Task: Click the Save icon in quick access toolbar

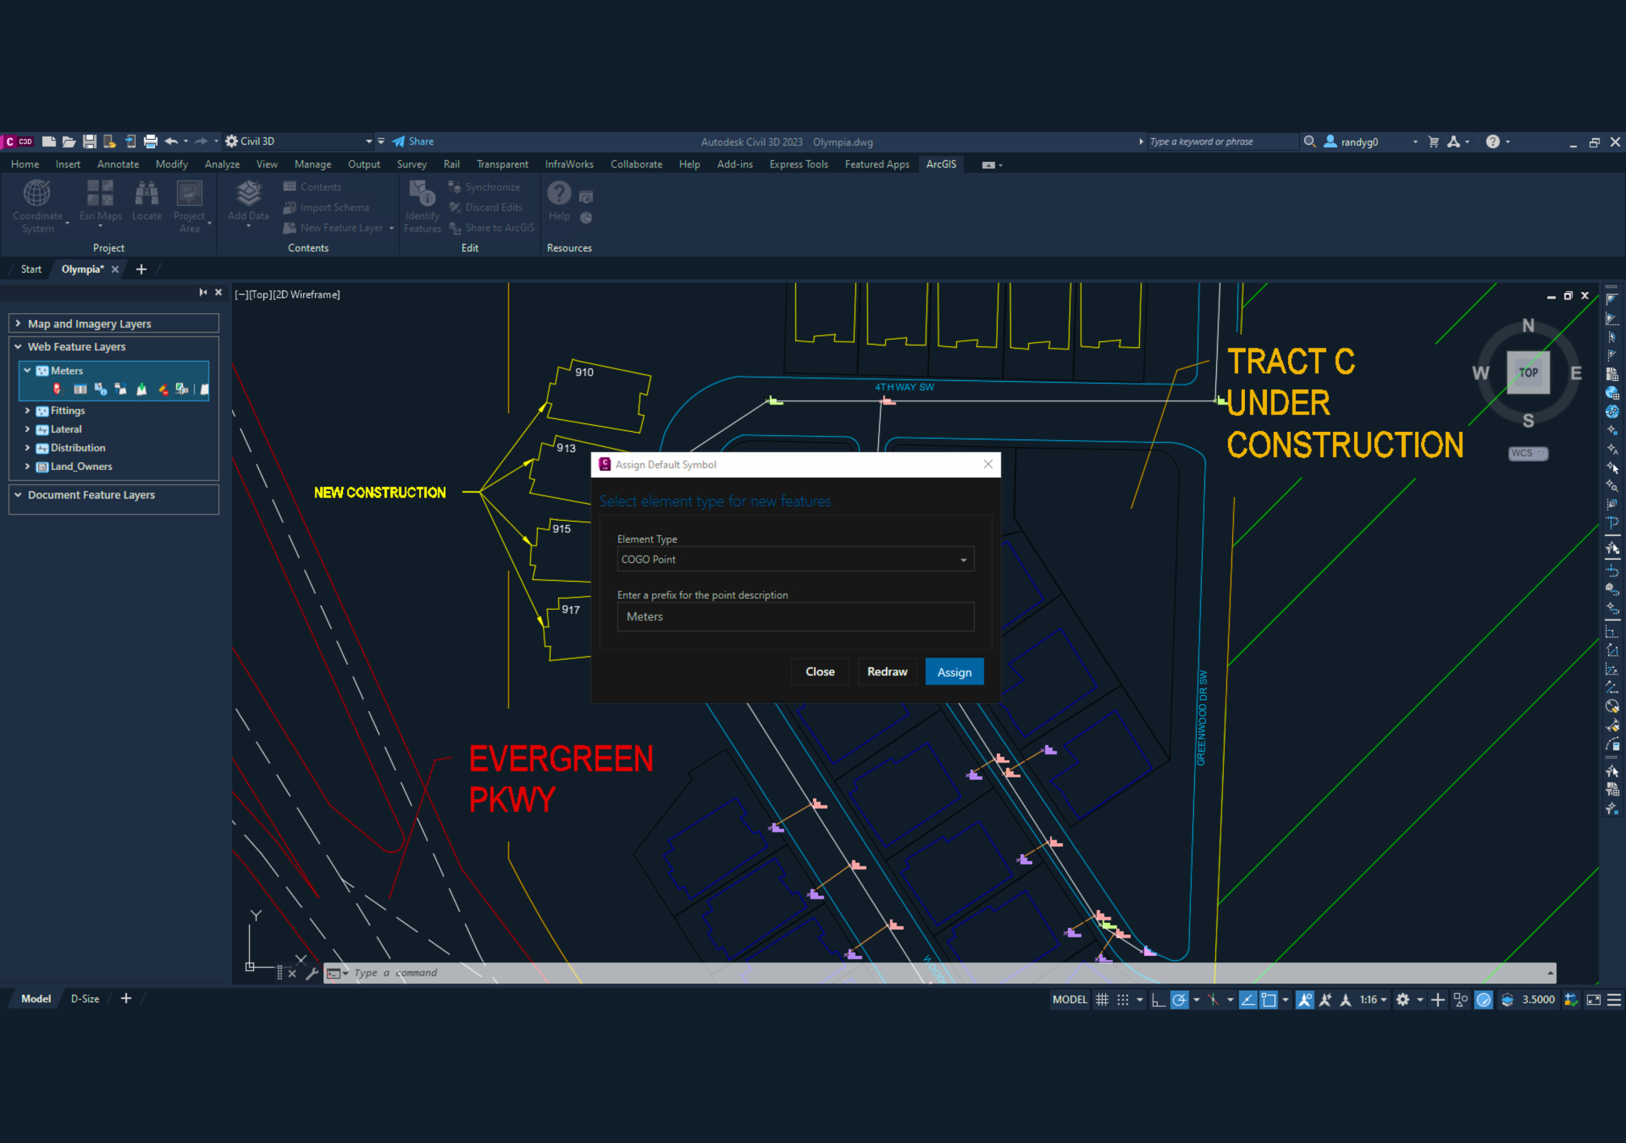Action: point(89,142)
